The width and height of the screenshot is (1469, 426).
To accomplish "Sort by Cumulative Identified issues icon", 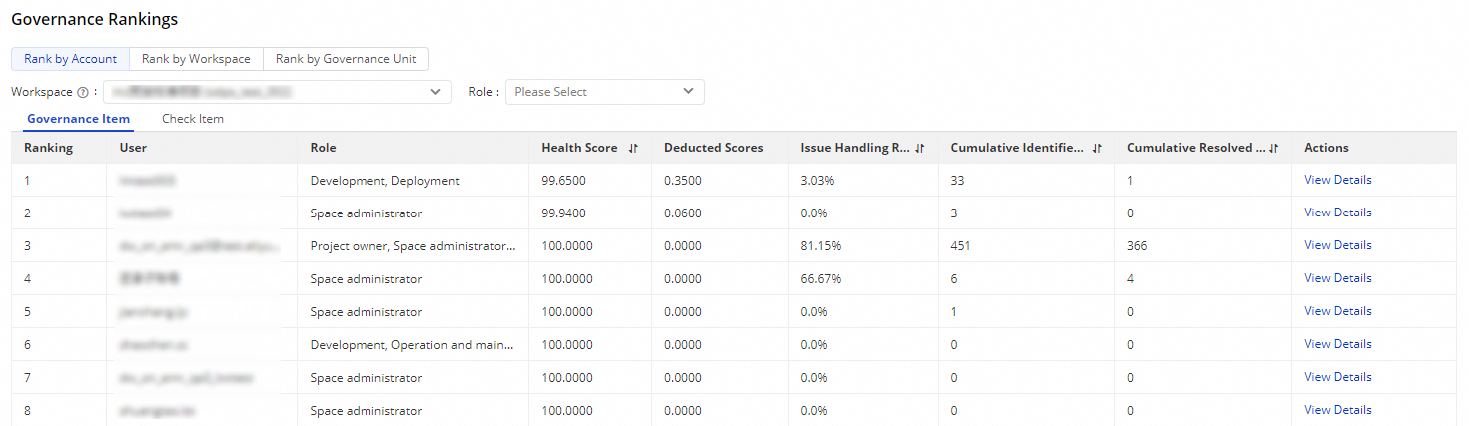I will (1097, 148).
